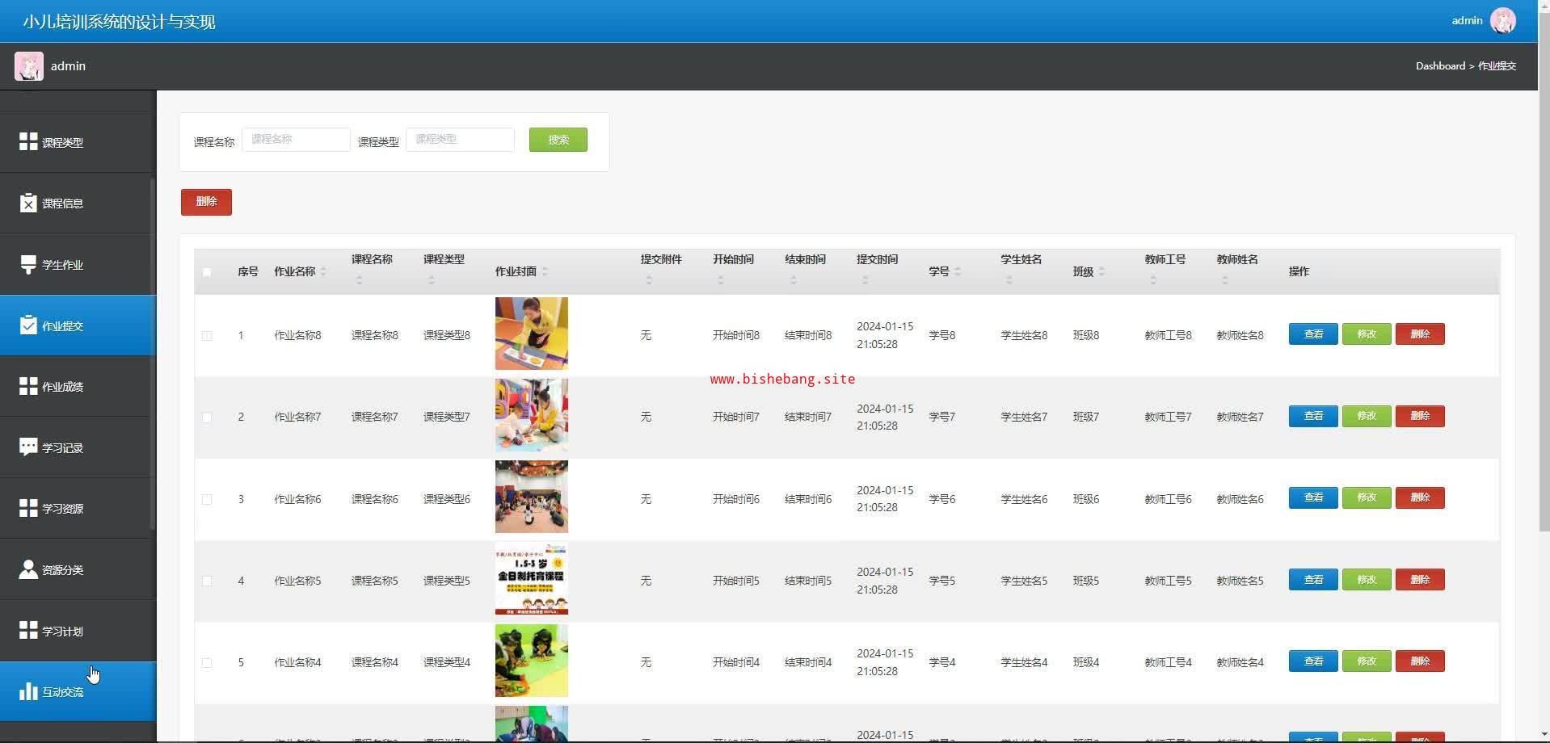Open 学习记录 chat bubble icon
Screen dimensions: 1550x743
point(28,447)
